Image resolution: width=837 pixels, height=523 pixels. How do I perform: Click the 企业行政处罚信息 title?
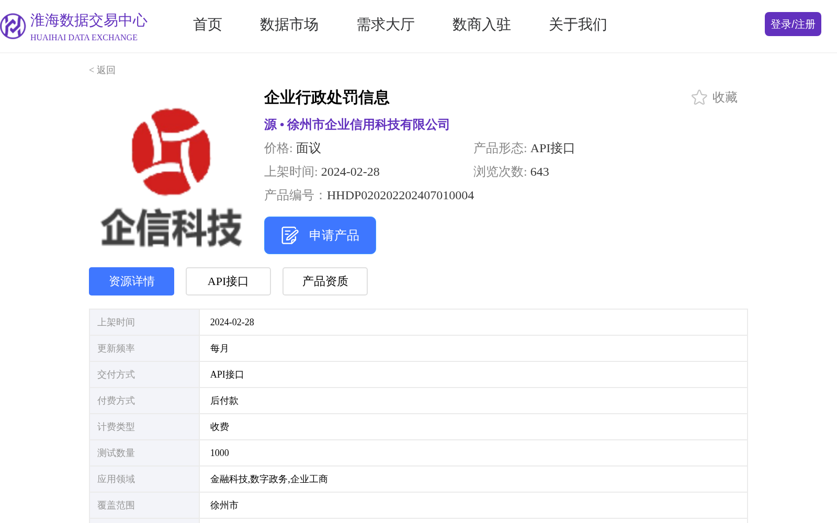click(327, 97)
